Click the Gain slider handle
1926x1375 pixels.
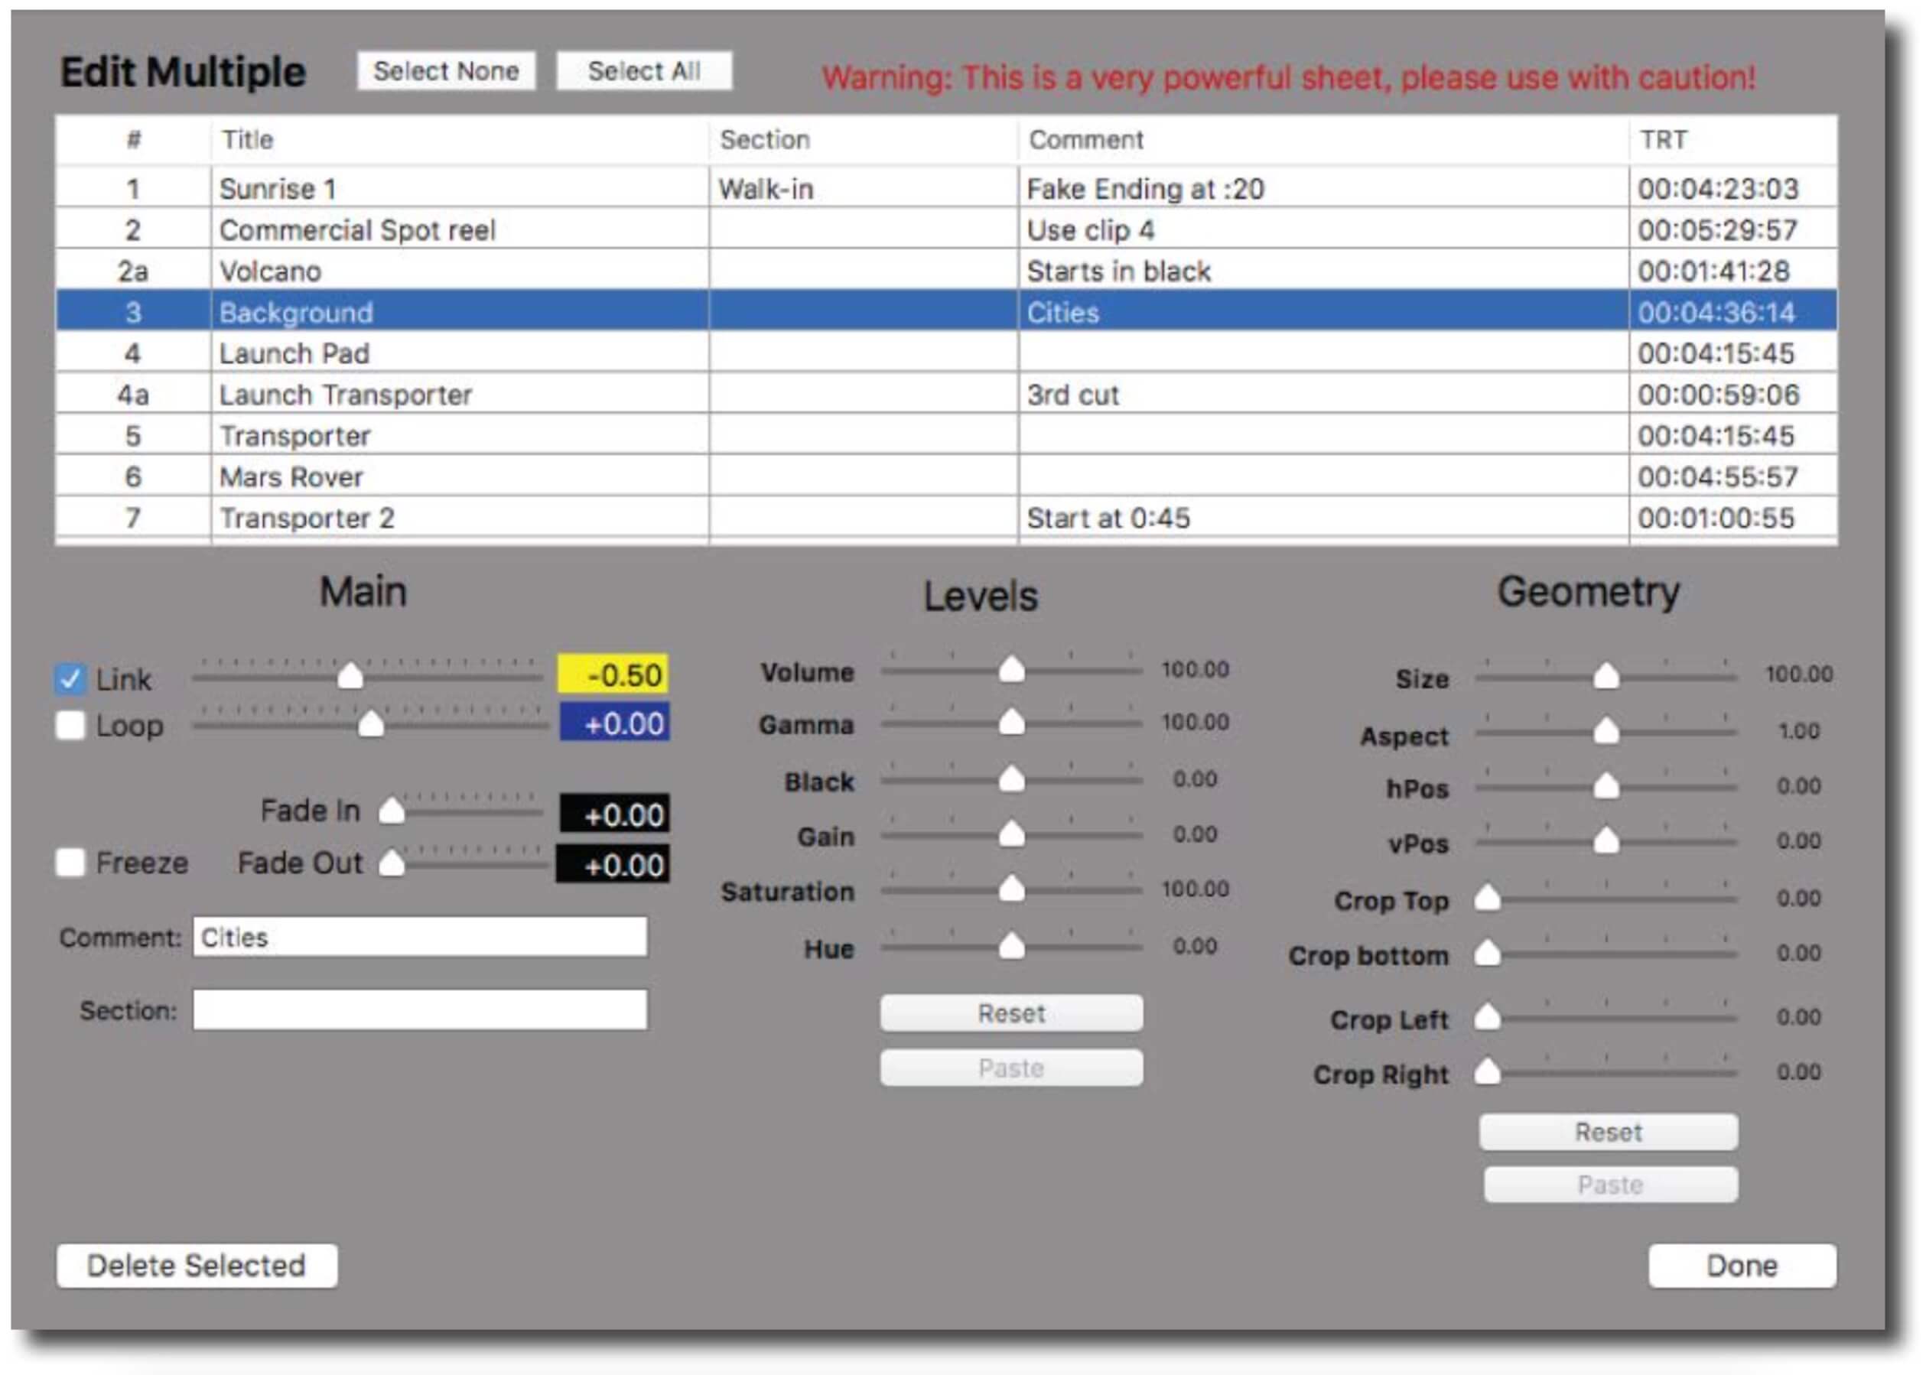click(1011, 833)
